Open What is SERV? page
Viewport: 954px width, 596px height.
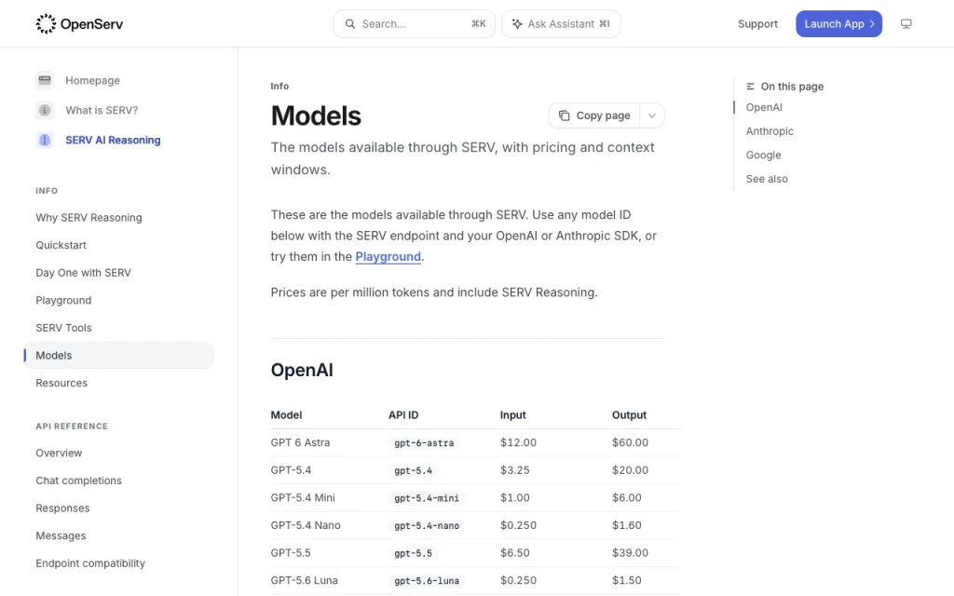click(x=102, y=110)
